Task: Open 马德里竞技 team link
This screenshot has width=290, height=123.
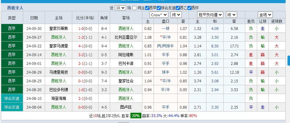Action: (59, 72)
